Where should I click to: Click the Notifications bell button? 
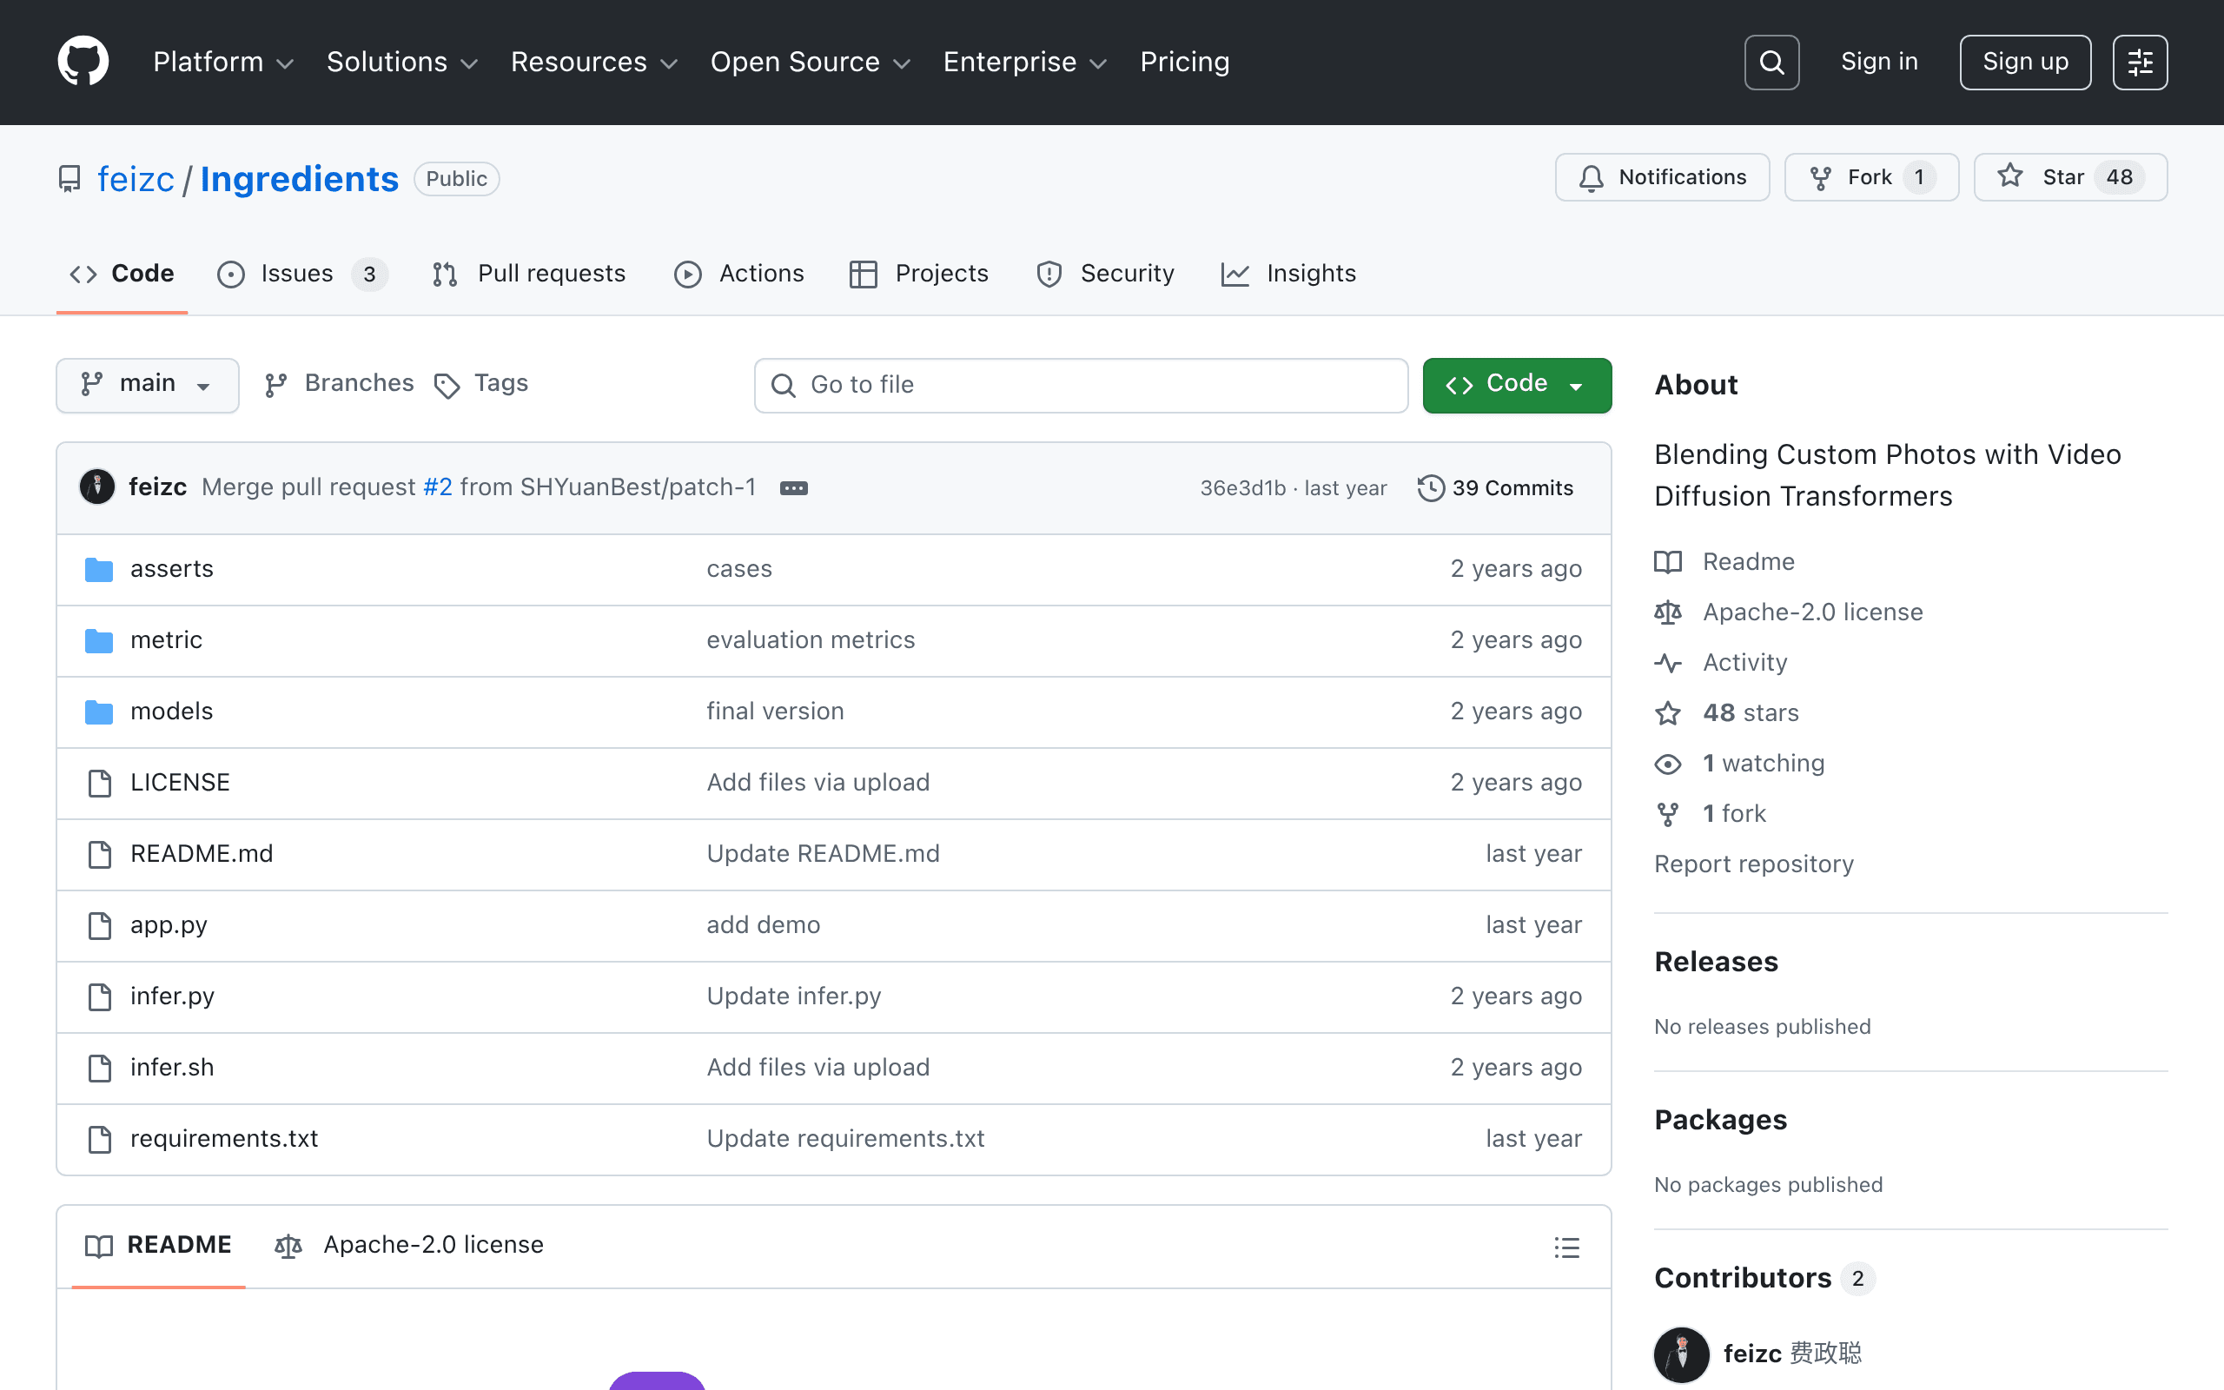point(1662,177)
